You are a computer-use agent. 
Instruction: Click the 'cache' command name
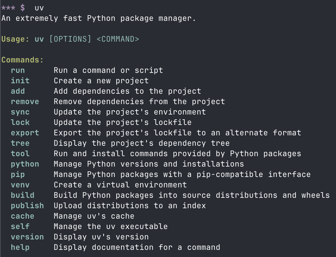23,216
